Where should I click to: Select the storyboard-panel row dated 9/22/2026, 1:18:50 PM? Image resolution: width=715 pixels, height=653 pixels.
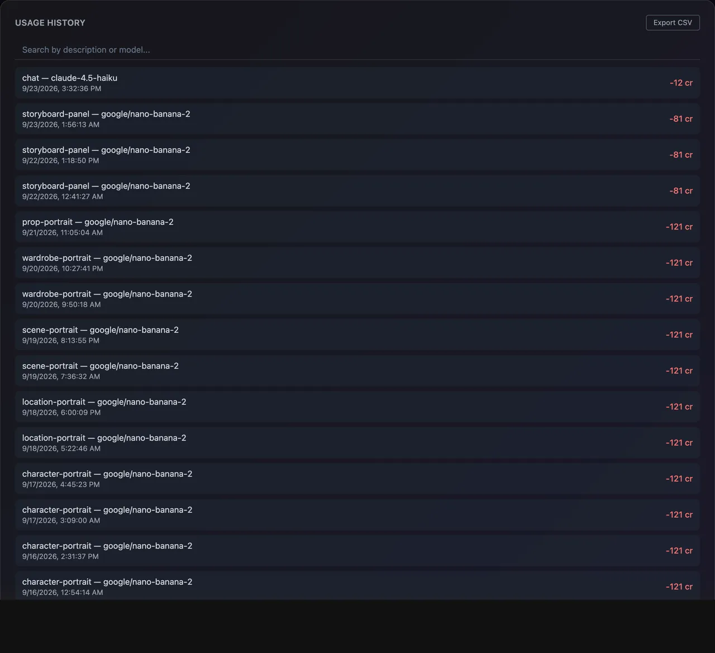coord(357,155)
